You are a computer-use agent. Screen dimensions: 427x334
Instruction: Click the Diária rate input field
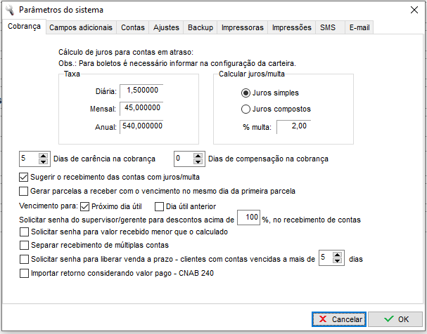click(142, 91)
